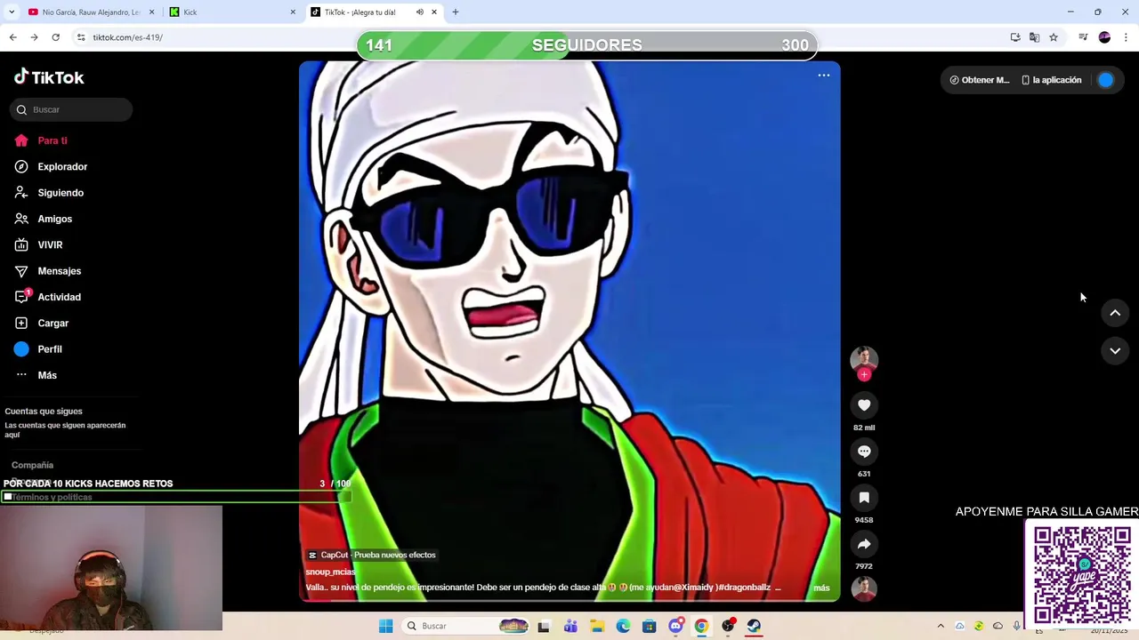Share the video with the arrow icon
The height and width of the screenshot is (640, 1139).
pos(864,544)
